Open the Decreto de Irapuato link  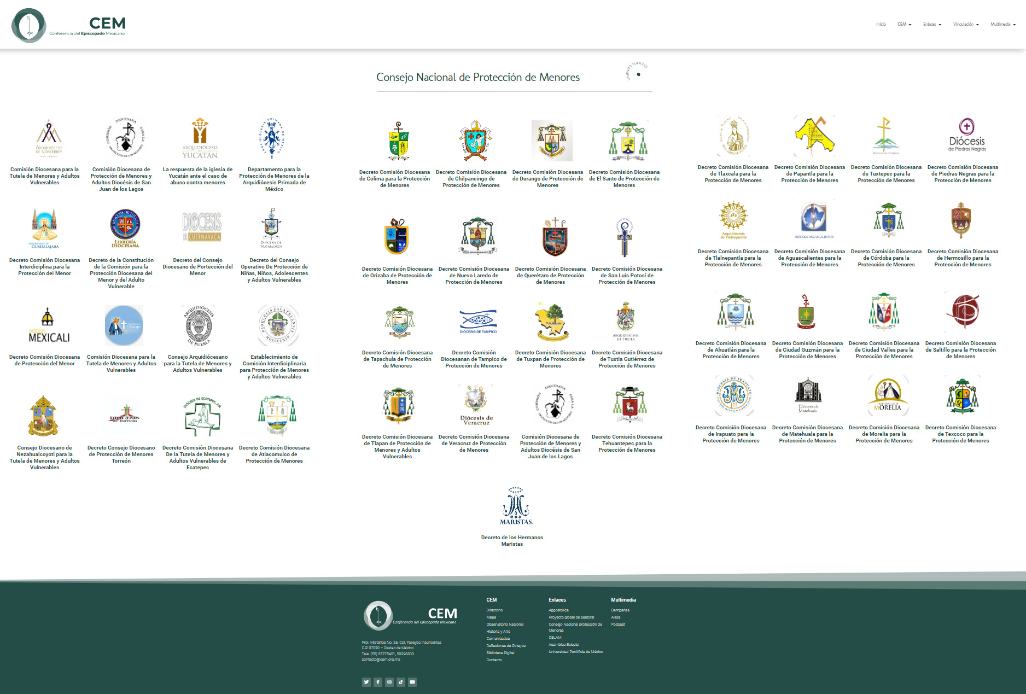pos(731,434)
